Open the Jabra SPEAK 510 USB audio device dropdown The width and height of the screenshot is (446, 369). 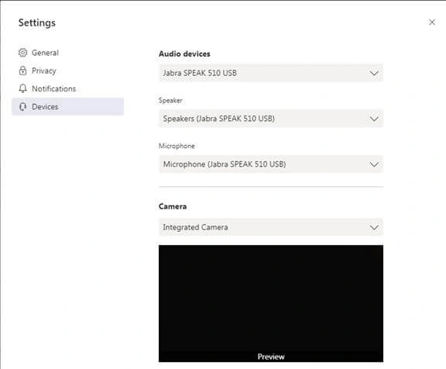[271, 73]
